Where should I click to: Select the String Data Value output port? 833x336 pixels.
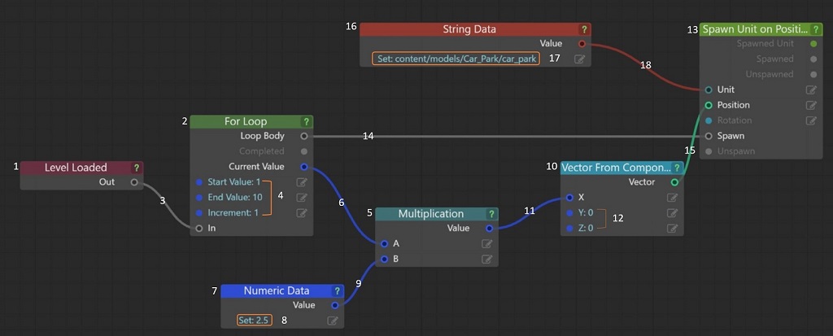click(582, 43)
